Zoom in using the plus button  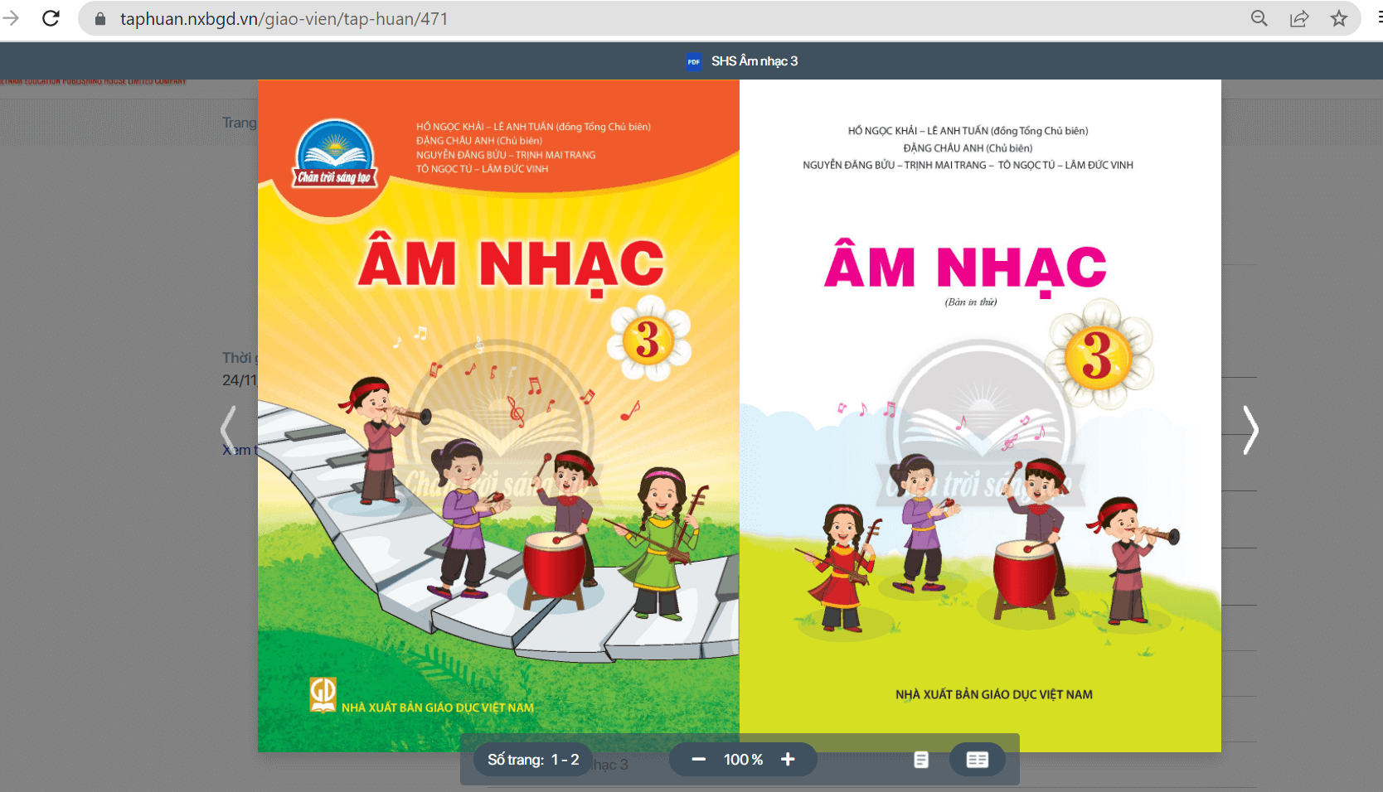(x=788, y=760)
